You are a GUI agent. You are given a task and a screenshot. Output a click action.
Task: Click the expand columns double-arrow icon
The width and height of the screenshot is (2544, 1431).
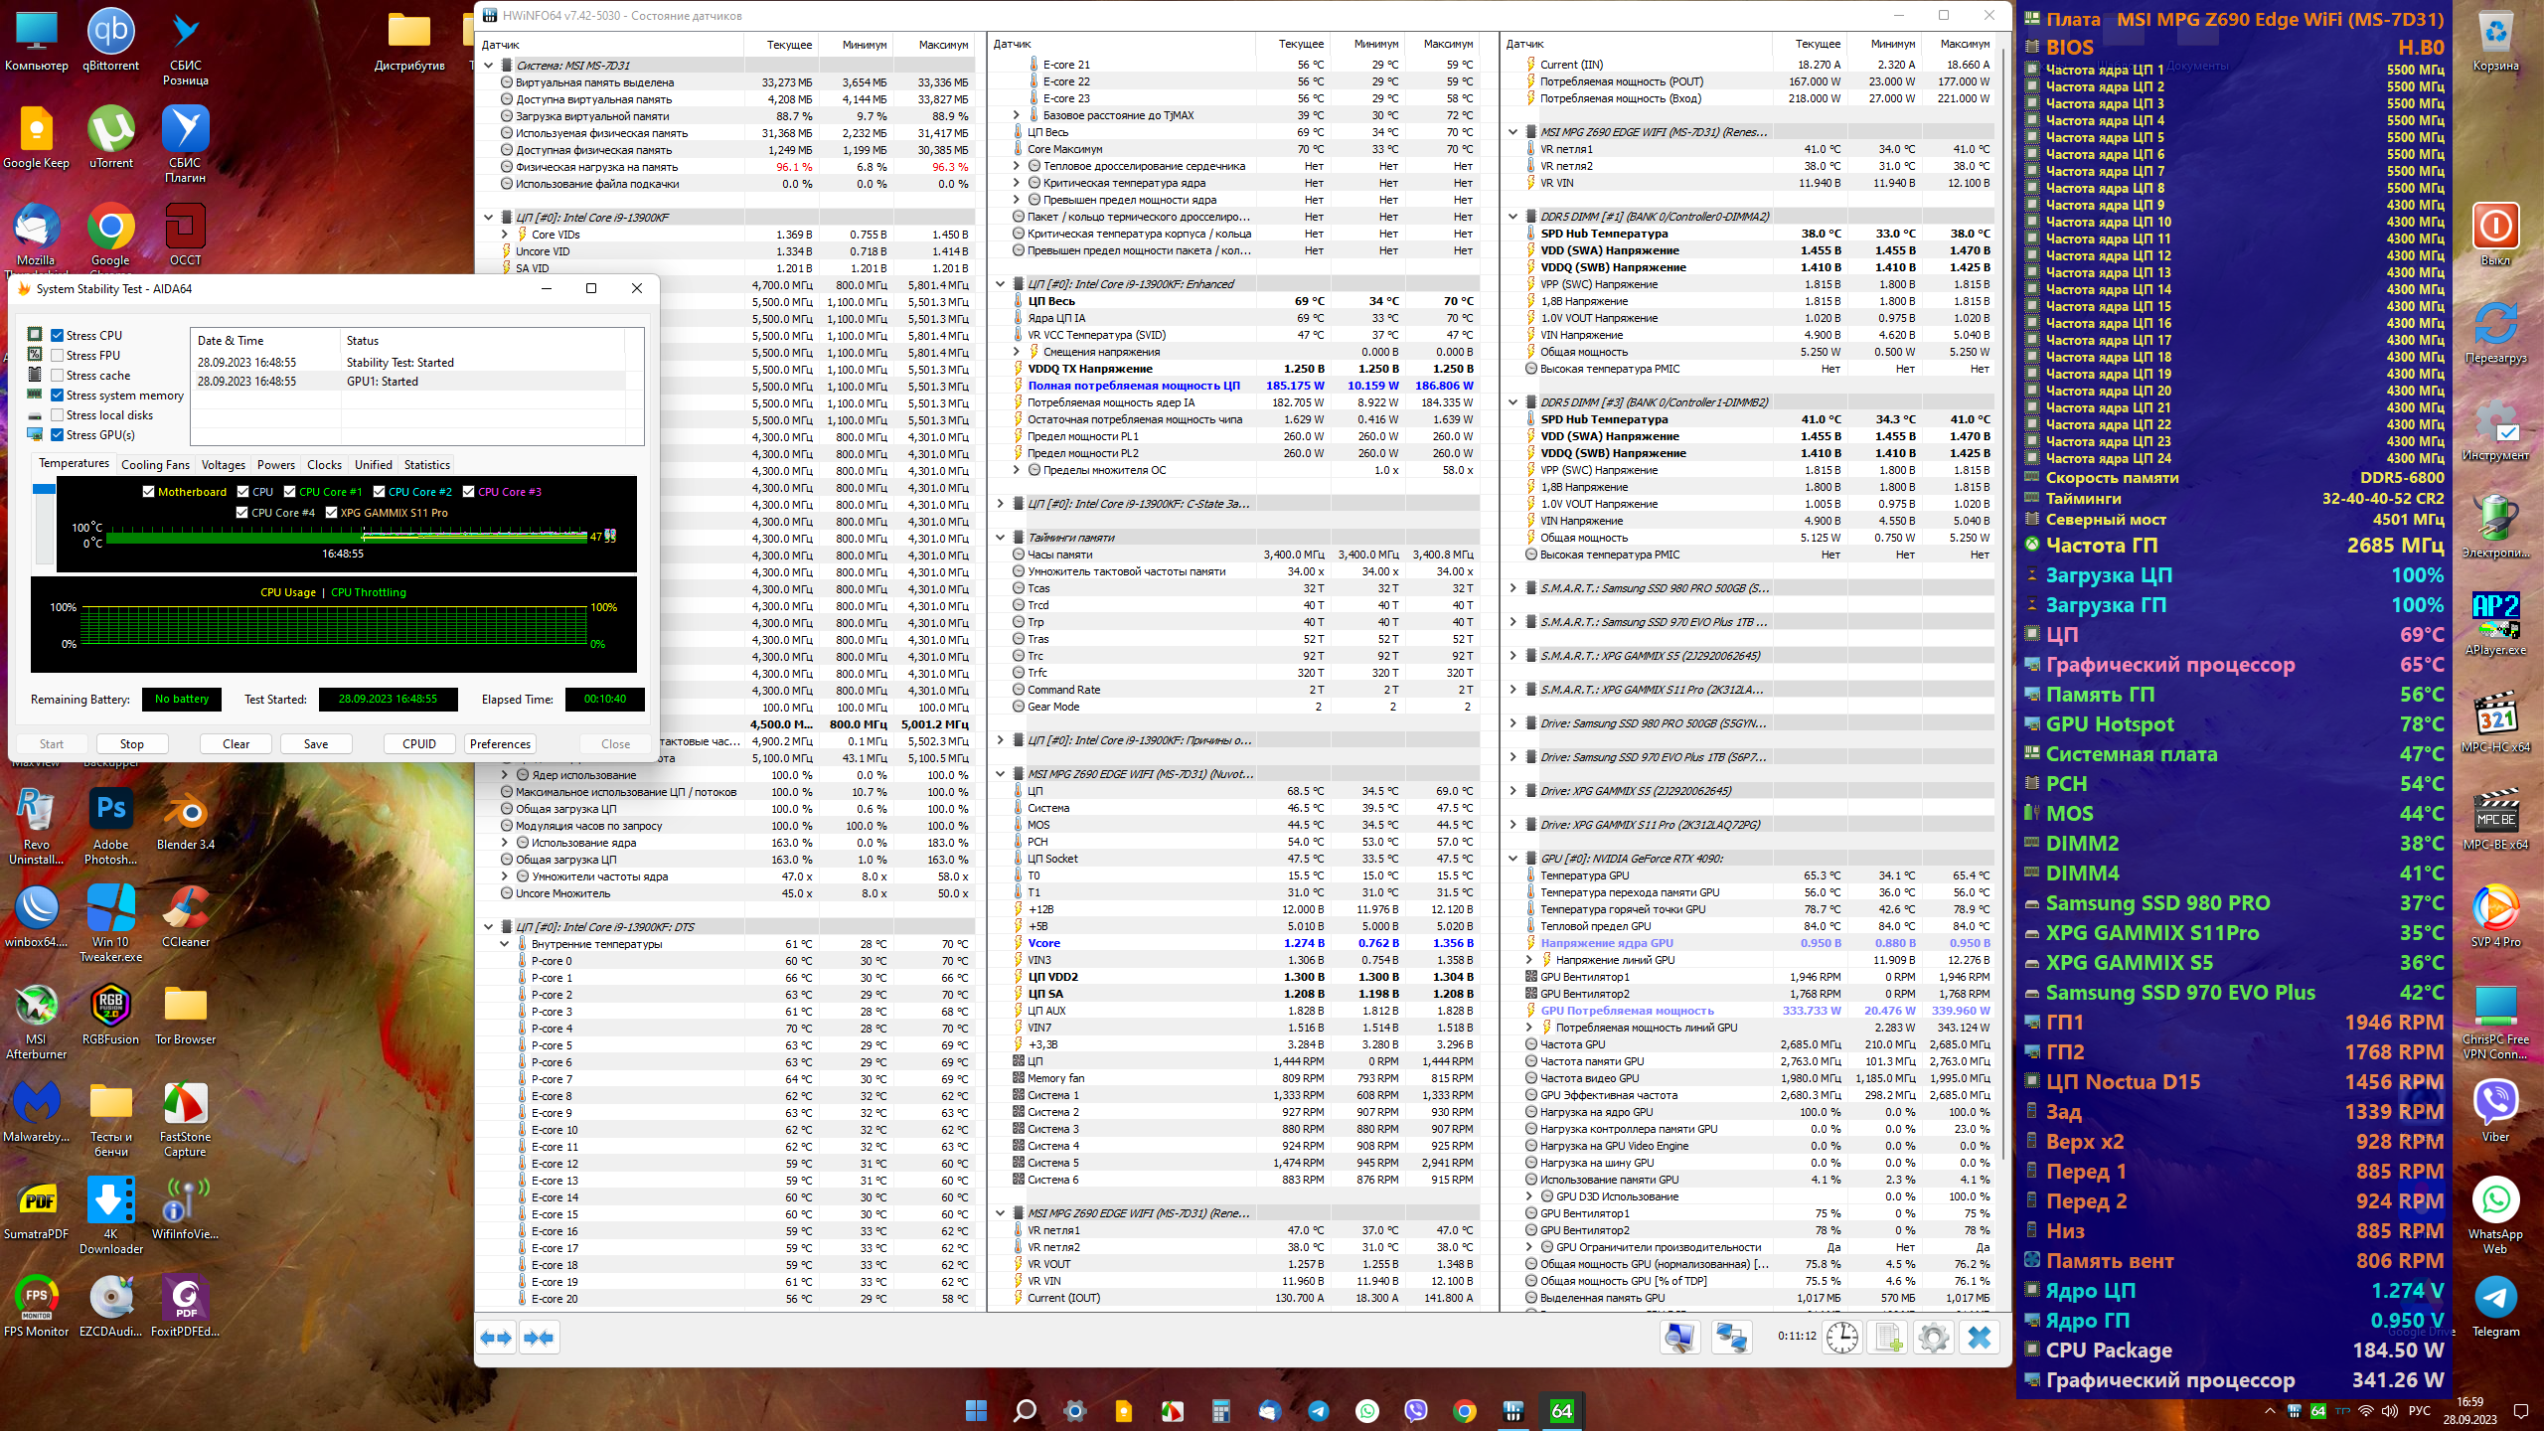496,1338
